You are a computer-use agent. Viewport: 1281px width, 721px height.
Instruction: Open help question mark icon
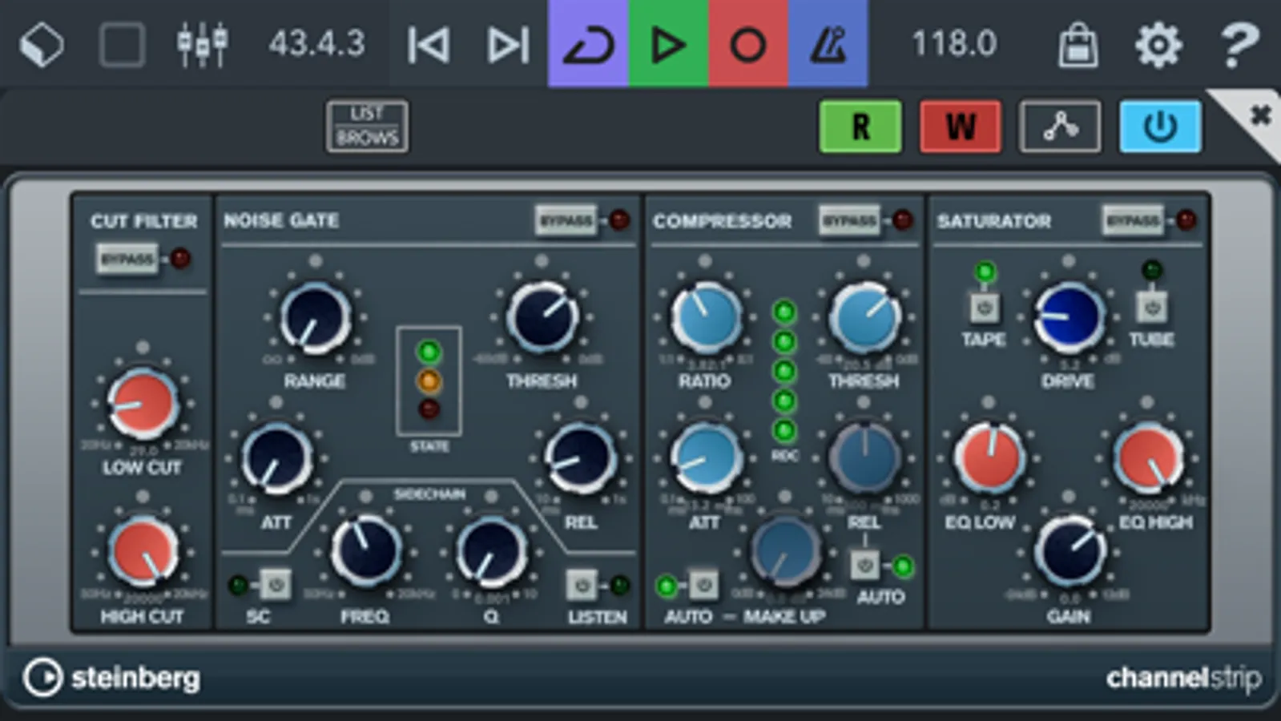pyautogui.click(x=1239, y=44)
